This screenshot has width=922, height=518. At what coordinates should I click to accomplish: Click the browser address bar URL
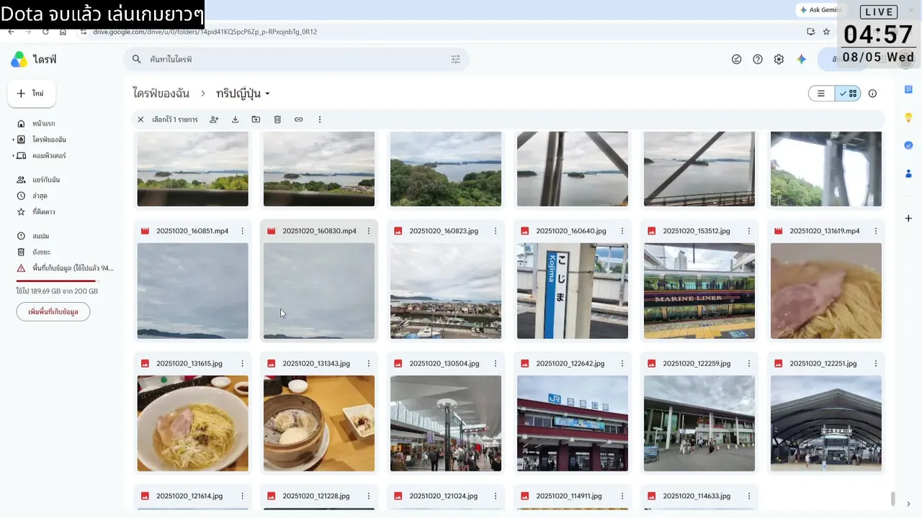coord(205,32)
